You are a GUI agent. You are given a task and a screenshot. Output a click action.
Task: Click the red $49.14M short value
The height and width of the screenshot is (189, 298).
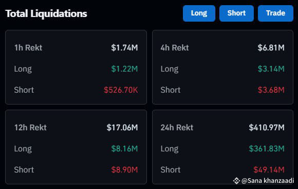pos(269,169)
